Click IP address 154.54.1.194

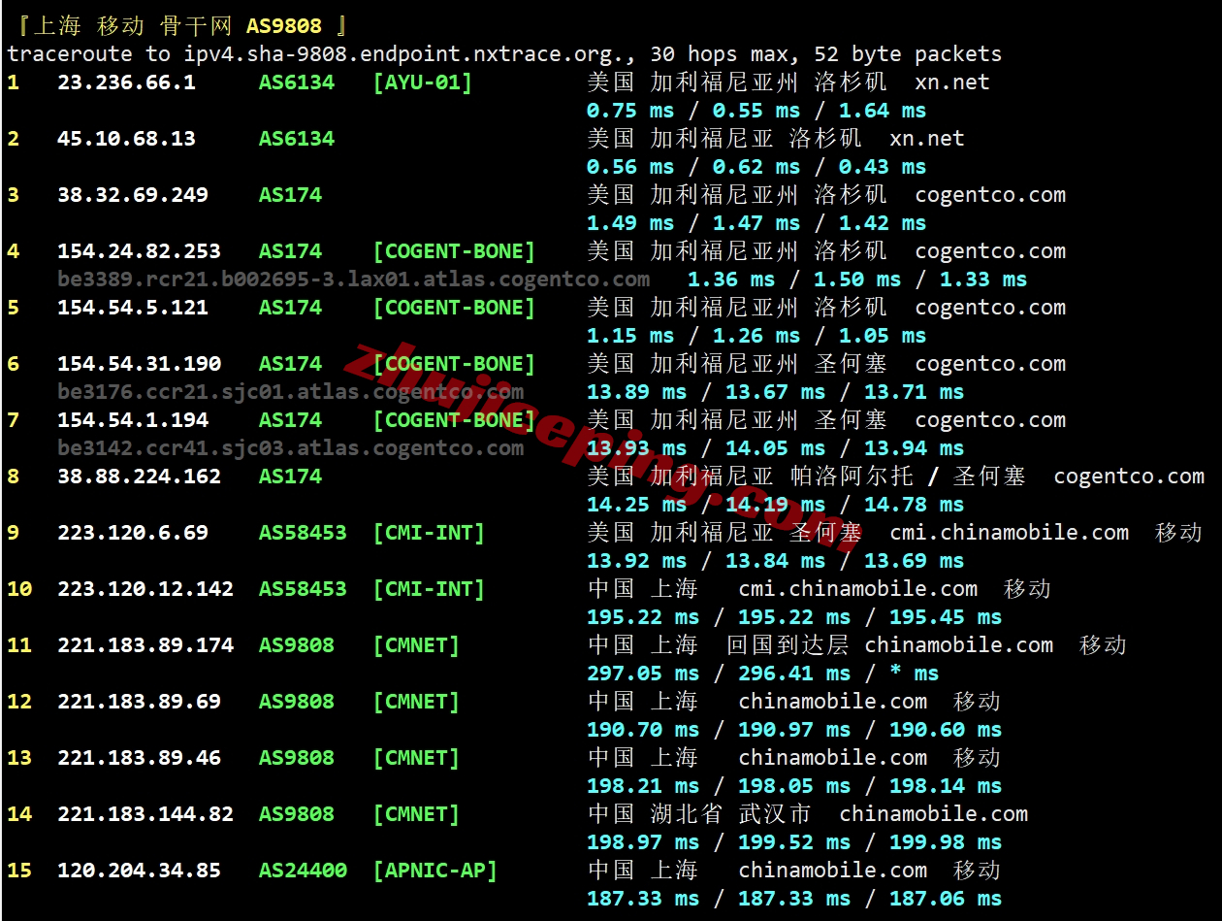133,419
